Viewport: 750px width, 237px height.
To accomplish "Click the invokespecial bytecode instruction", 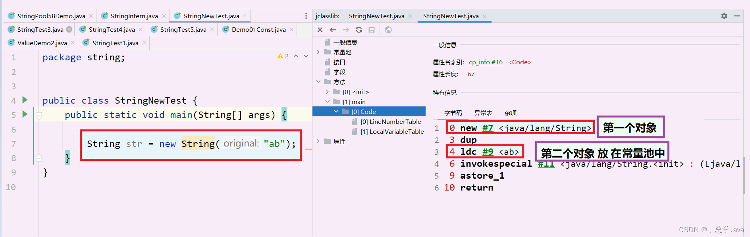I will click(x=496, y=164).
